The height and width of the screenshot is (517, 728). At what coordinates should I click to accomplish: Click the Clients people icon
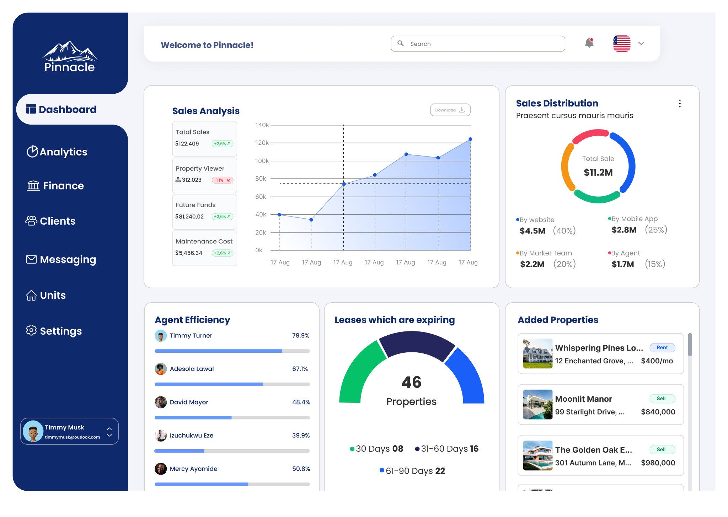(x=31, y=221)
